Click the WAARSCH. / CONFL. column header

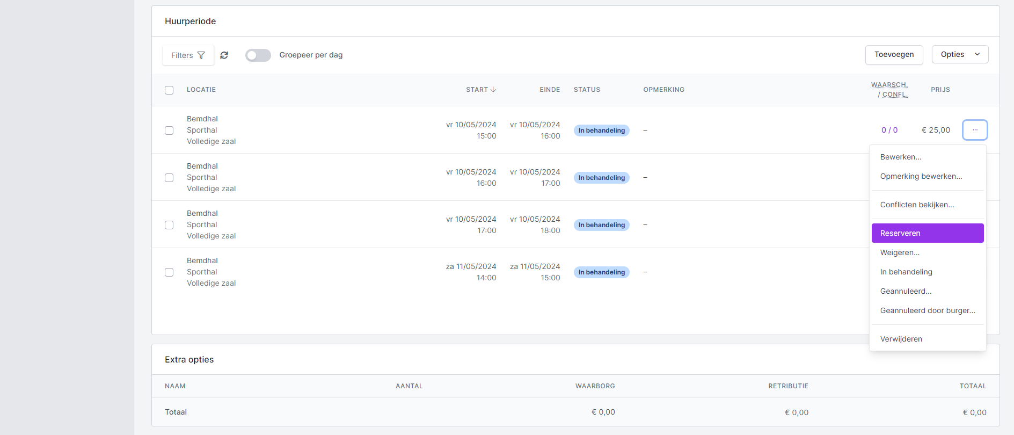[889, 90]
